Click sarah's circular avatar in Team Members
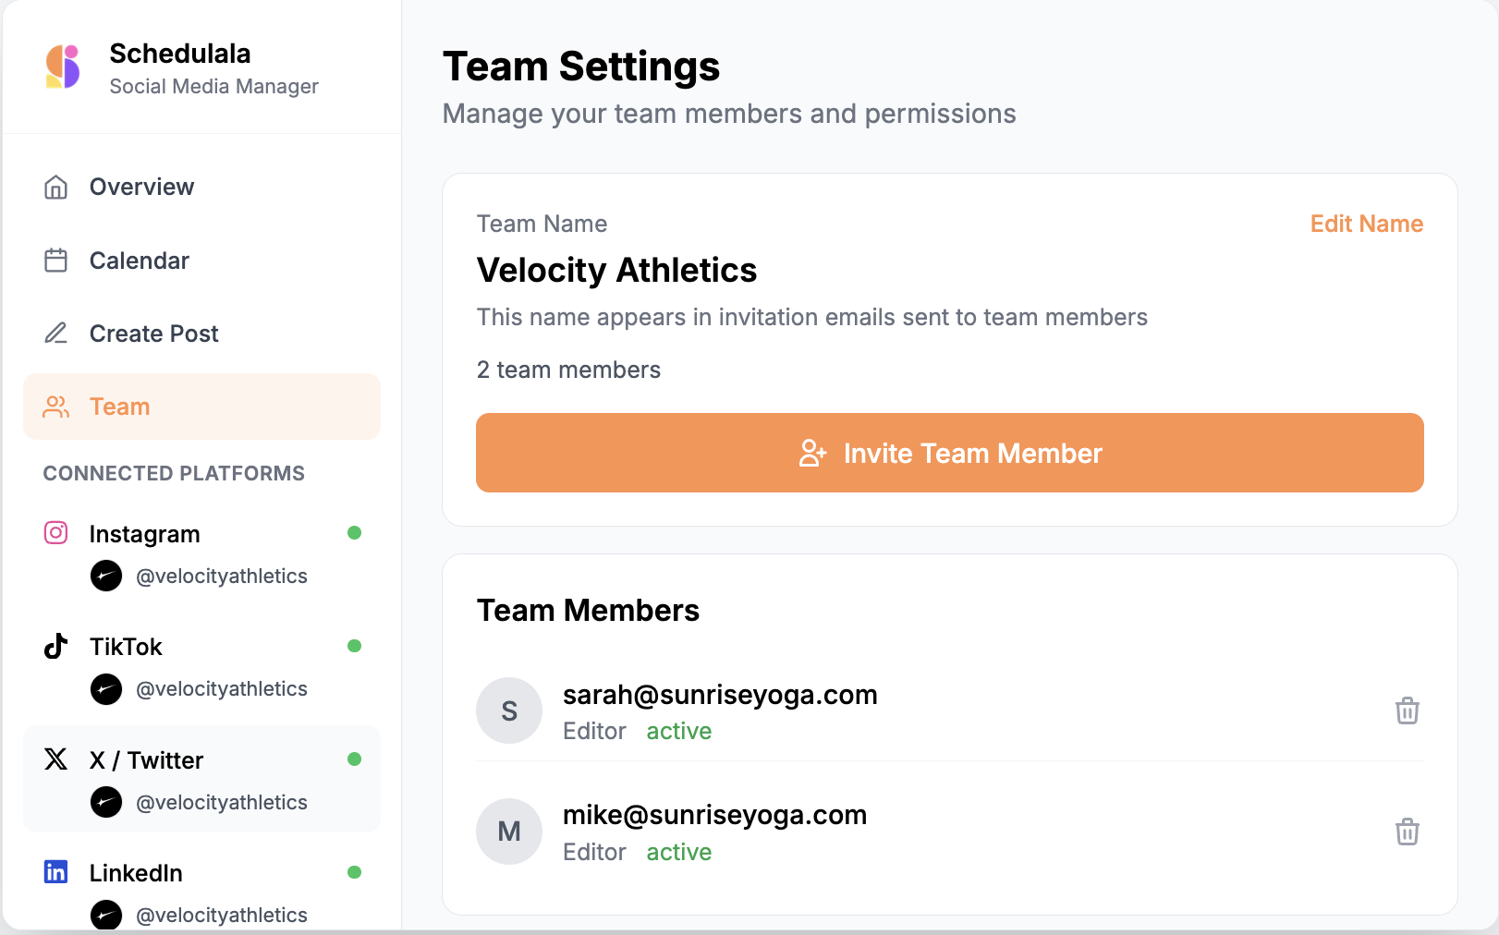 click(509, 710)
